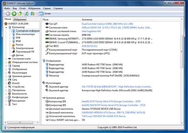The height and width of the screenshot is (133, 188).
Task: Click the green Forward arrow button
Action: click(14, 14)
